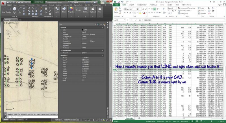Screen dimensions: 226x123
Task: Select the Line tool in AutoCAD
Action: pyautogui.click(x=4, y=10)
